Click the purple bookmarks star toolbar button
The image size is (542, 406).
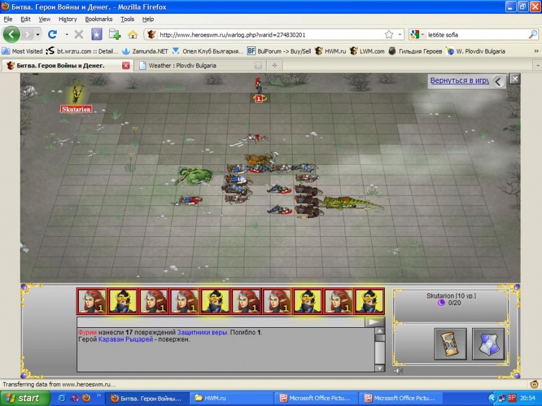click(97, 34)
